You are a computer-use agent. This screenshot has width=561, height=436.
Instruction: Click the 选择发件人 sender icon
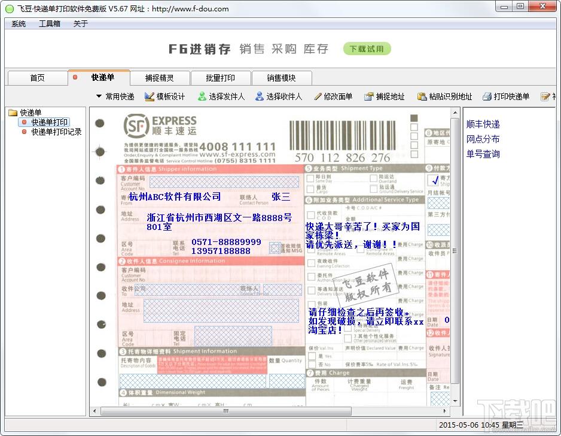click(202, 96)
